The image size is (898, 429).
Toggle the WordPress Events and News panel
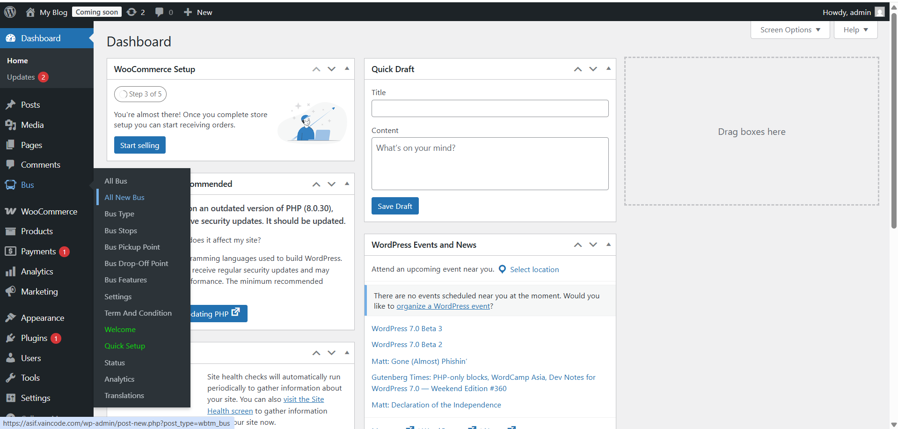608,244
